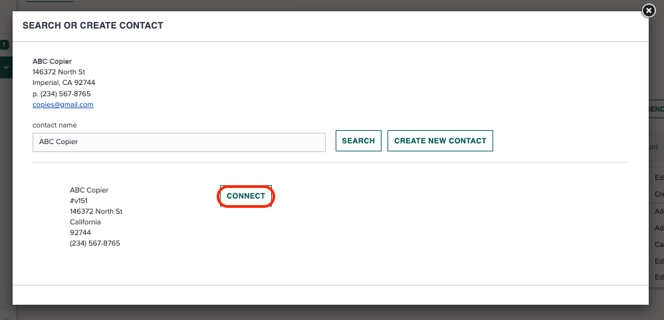Select the 'Imperial, CA 92744' address line
The image size is (664, 320).
click(64, 83)
